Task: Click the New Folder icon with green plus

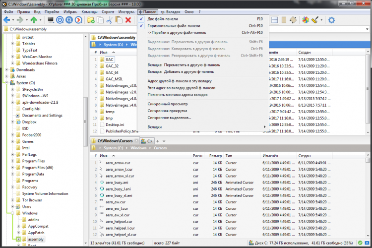Action: coord(91,20)
